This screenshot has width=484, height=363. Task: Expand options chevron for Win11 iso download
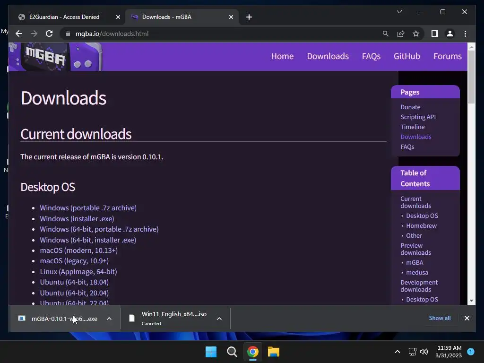pyautogui.click(x=219, y=319)
